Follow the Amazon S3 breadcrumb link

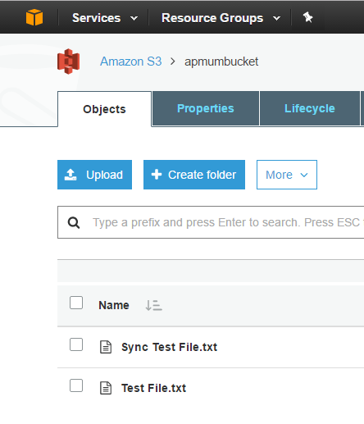coord(131,62)
